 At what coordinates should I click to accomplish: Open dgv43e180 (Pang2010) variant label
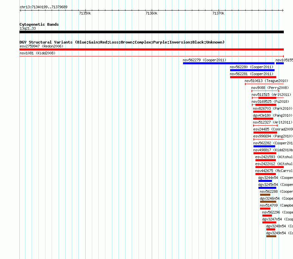click(x=273, y=115)
